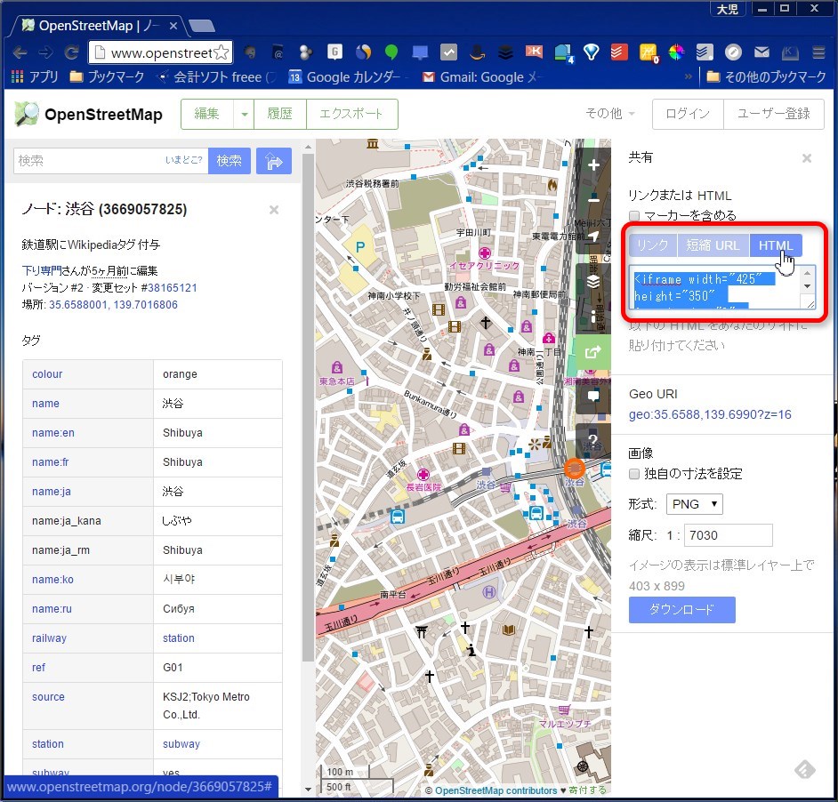Viewport: 838px width, 802px height.
Task: Activate the query features question-mark tool
Action: (593, 440)
